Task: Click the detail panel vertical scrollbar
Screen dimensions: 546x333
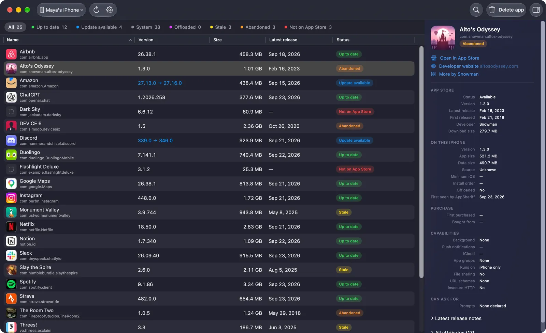Action: [x=543, y=172]
